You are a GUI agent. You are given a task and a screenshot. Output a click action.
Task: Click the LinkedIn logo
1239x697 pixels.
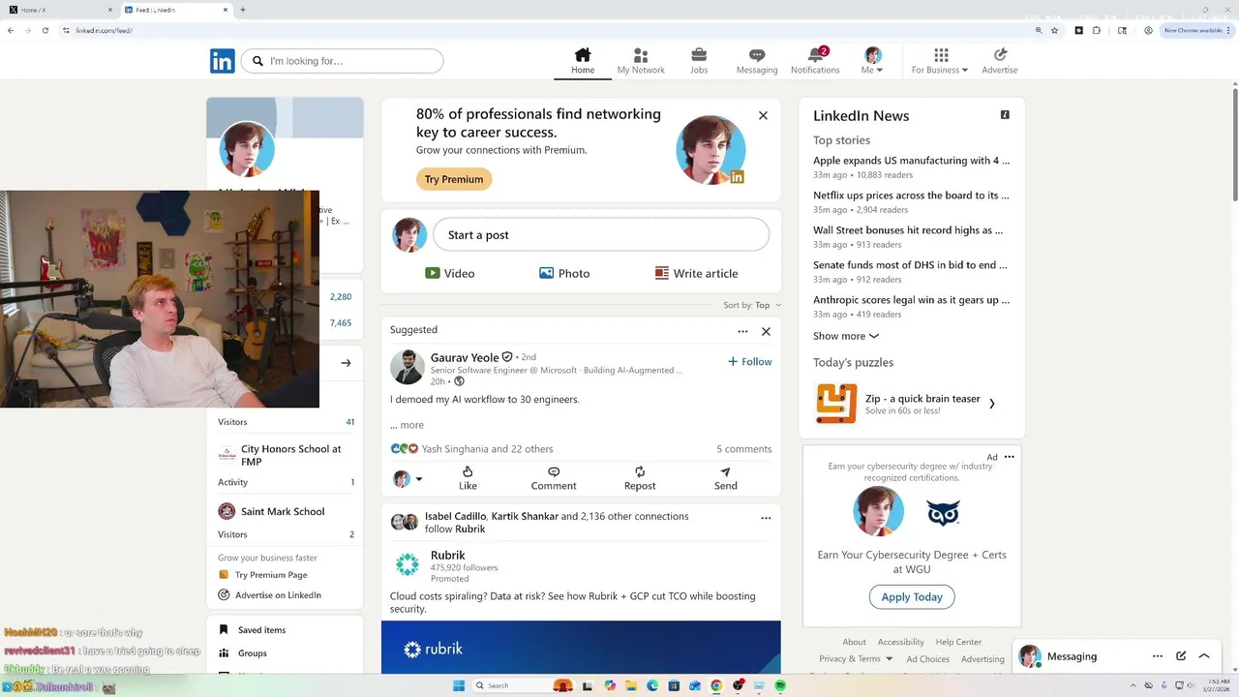[222, 61]
